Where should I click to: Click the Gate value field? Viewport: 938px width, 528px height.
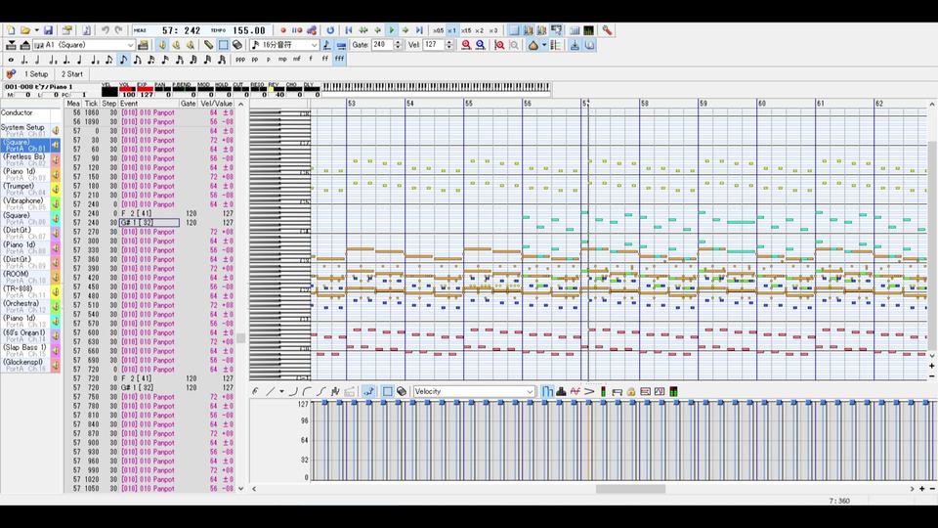pyautogui.click(x=382, y=45)
